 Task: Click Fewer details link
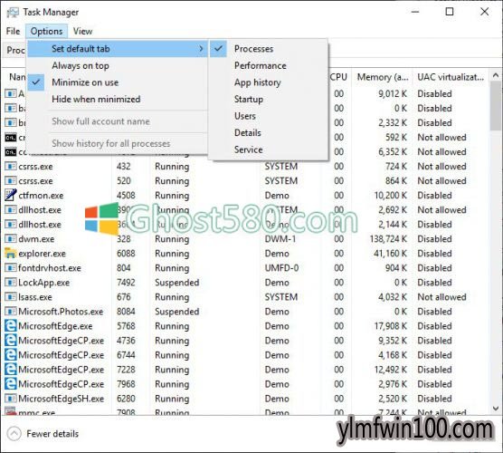click(52, 434)
